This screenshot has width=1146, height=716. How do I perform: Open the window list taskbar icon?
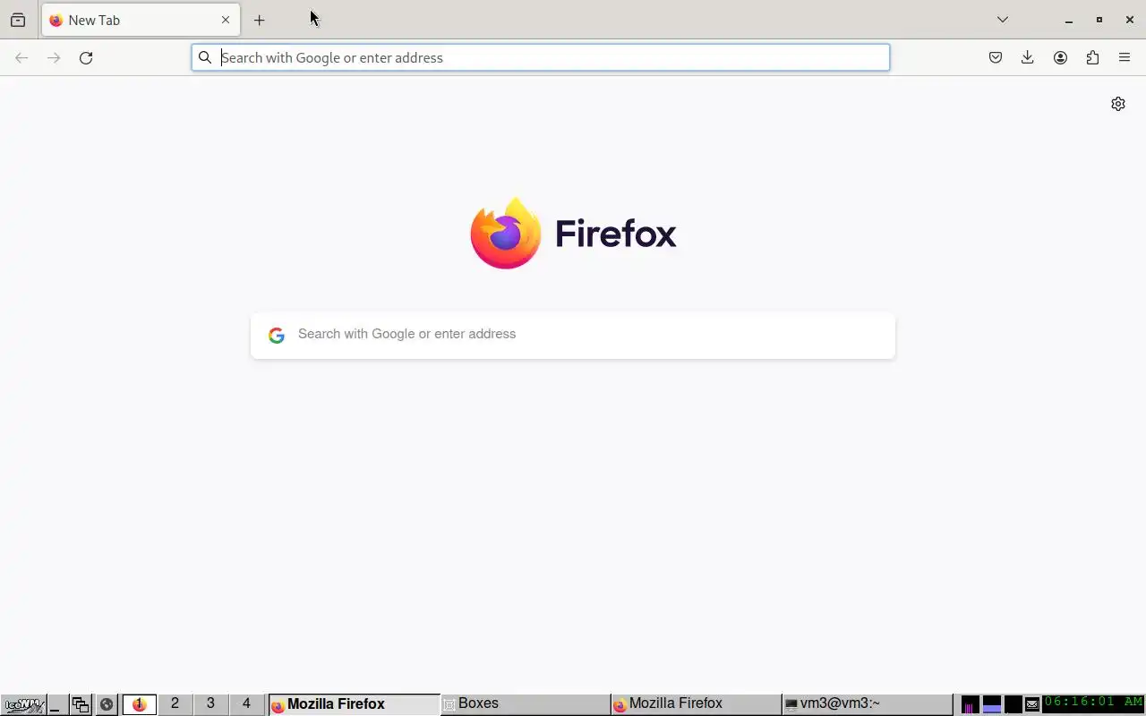coord(81,704)
